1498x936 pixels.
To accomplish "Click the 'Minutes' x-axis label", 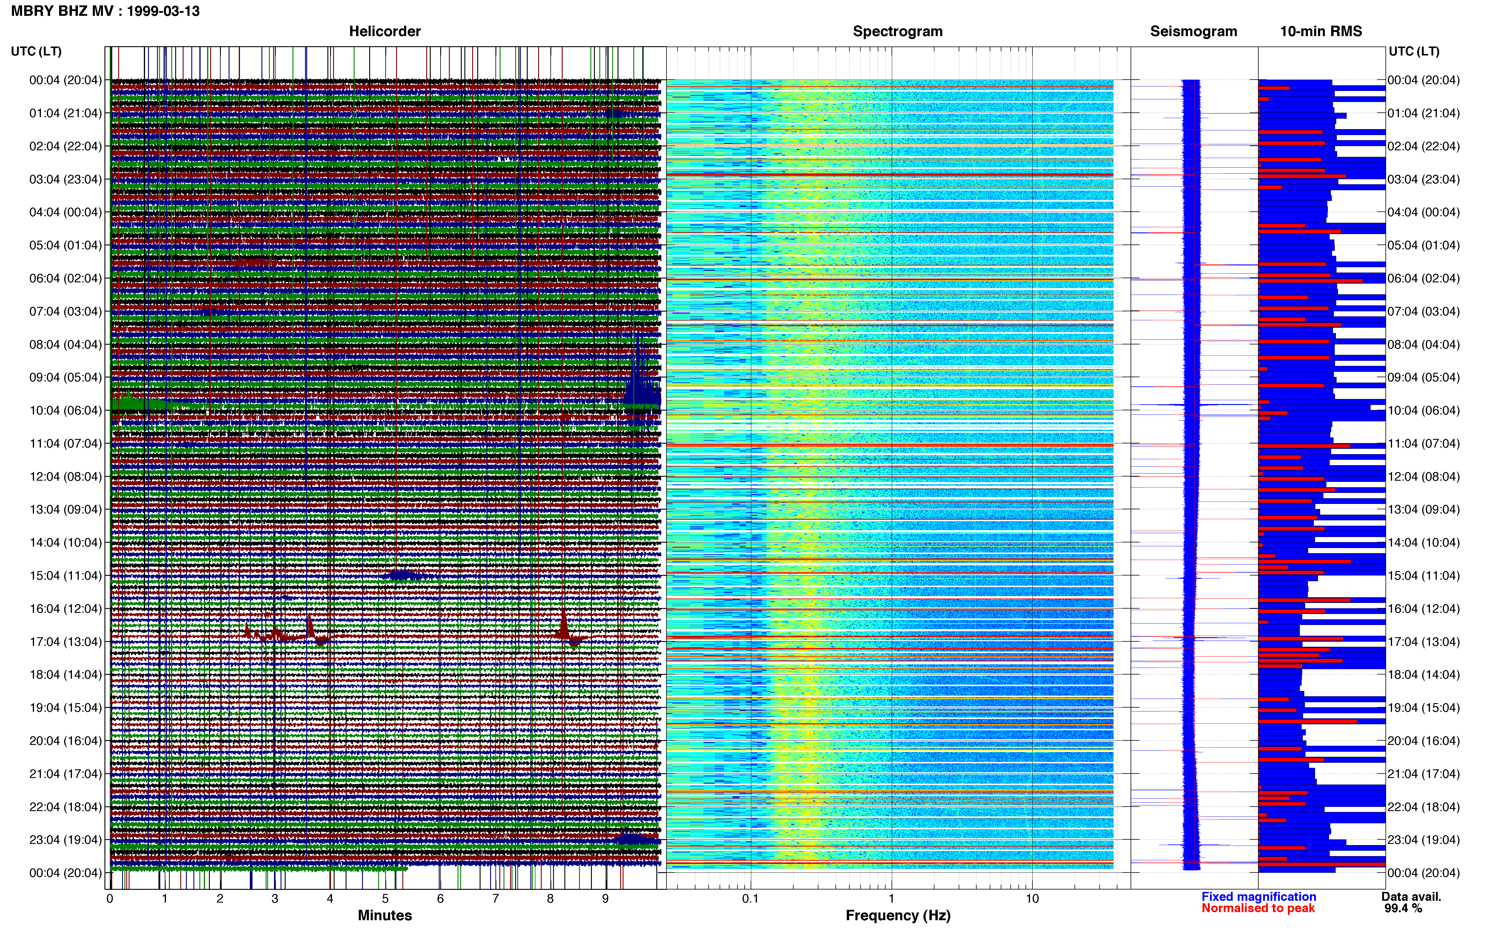I will click(385, 915).
